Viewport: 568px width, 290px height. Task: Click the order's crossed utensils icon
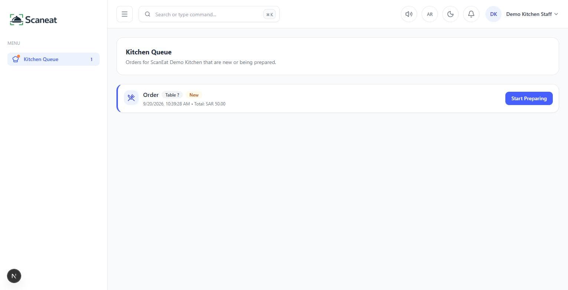pyautogui.click(x=131, y=98)
